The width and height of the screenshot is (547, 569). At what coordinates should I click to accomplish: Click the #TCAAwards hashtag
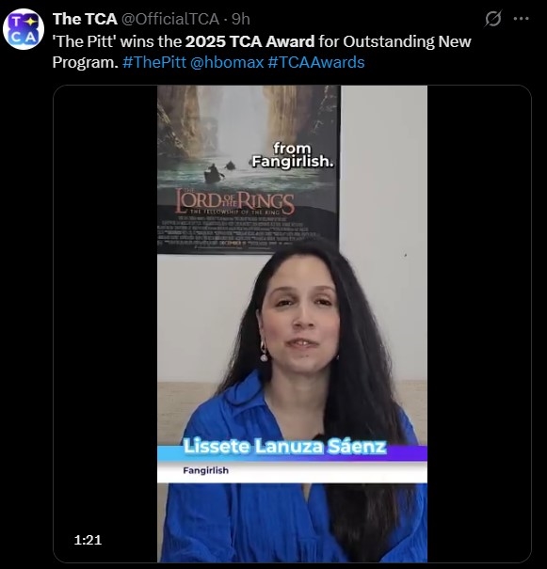[316, 62]
